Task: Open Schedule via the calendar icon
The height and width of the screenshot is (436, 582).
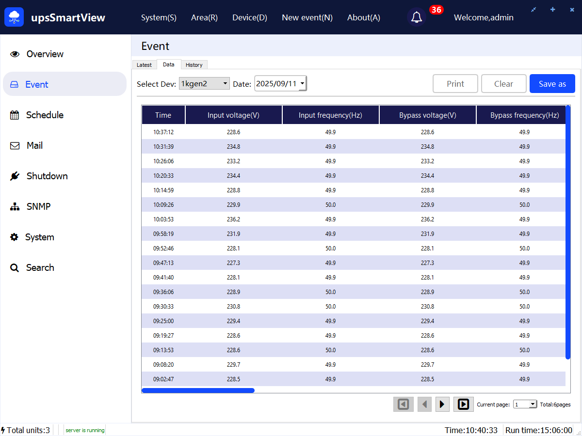Action: tap(15, 115)
